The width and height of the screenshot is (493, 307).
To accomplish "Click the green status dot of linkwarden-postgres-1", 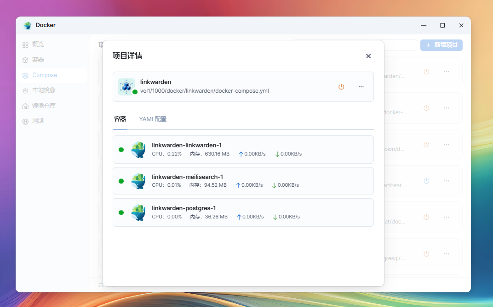I will tap(121, 212).
